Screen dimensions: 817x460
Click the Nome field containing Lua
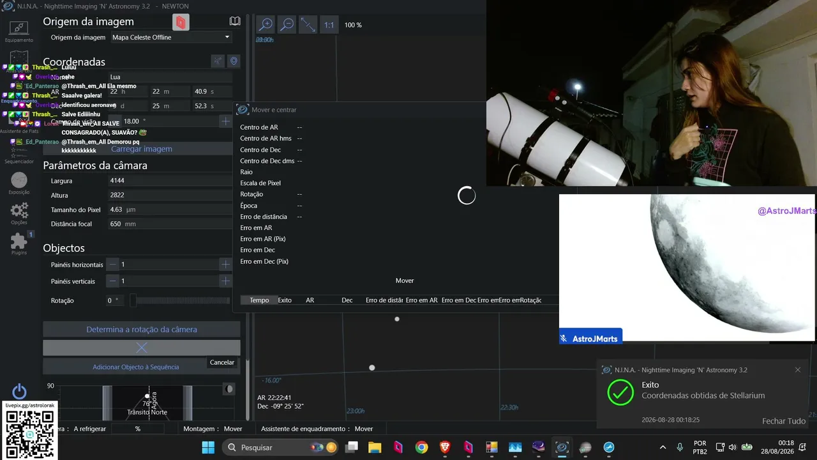(170, 77)
